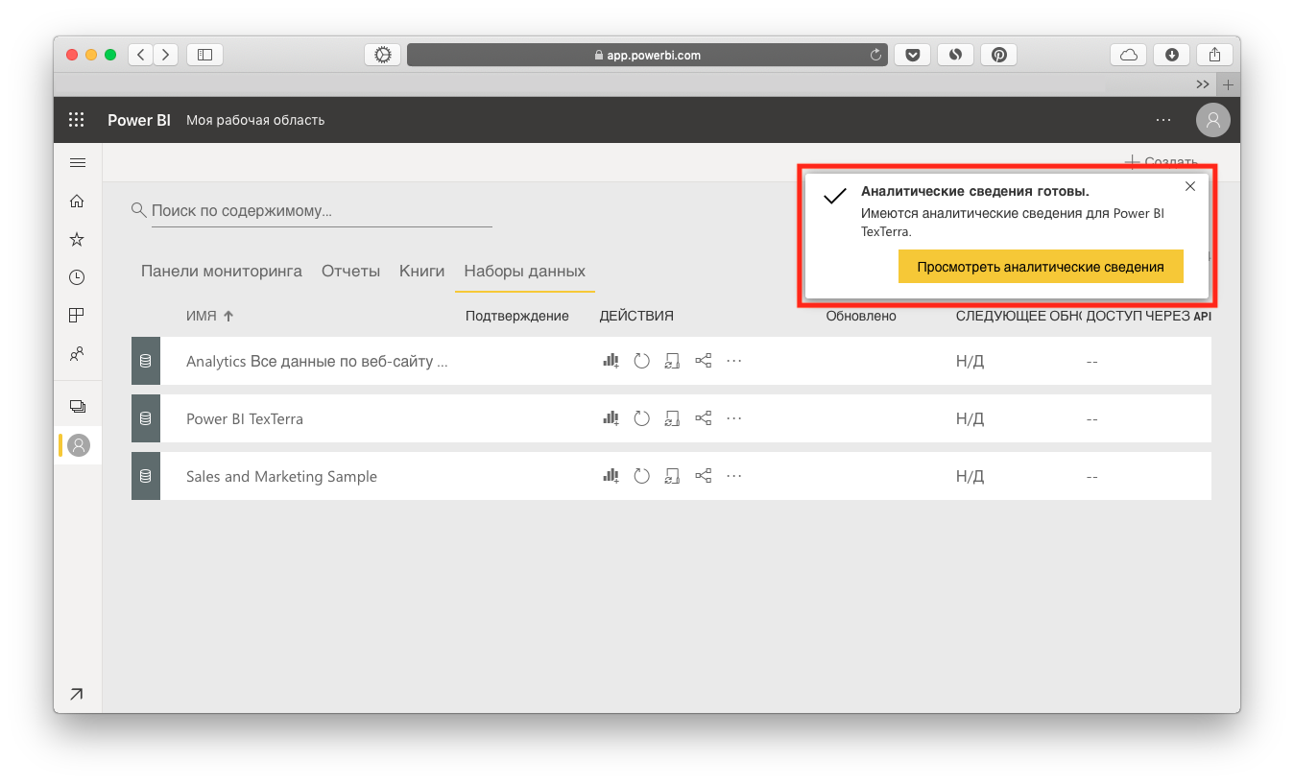Switch to the Книги tab
Viewport: 1294px width, 784px height.
tap(422, 271)
